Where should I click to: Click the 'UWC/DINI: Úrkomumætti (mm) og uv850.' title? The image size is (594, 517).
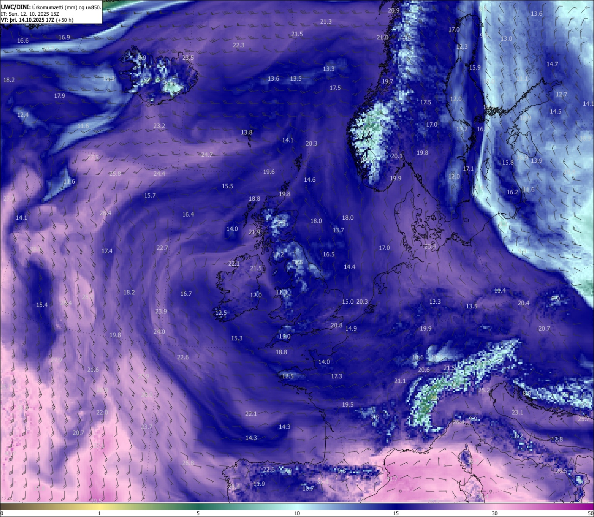click(x=51, y=7)
